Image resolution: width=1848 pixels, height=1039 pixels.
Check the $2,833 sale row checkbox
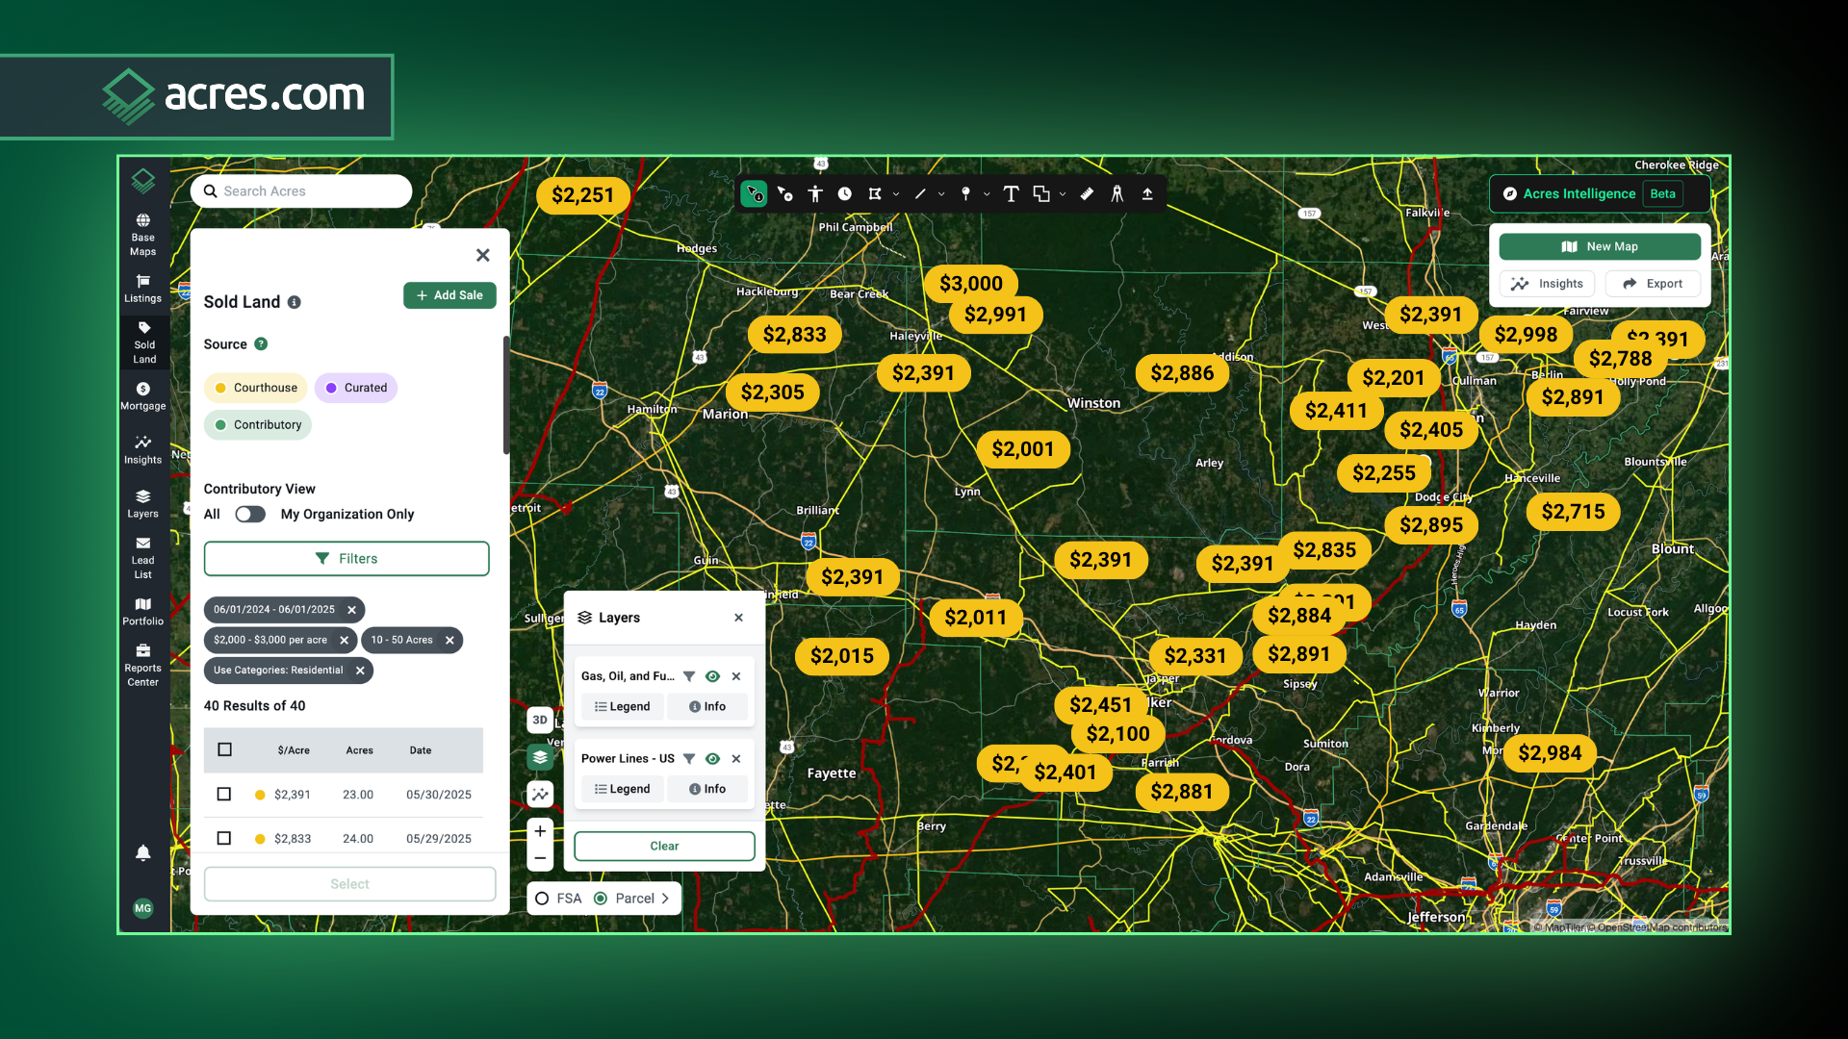224,838
